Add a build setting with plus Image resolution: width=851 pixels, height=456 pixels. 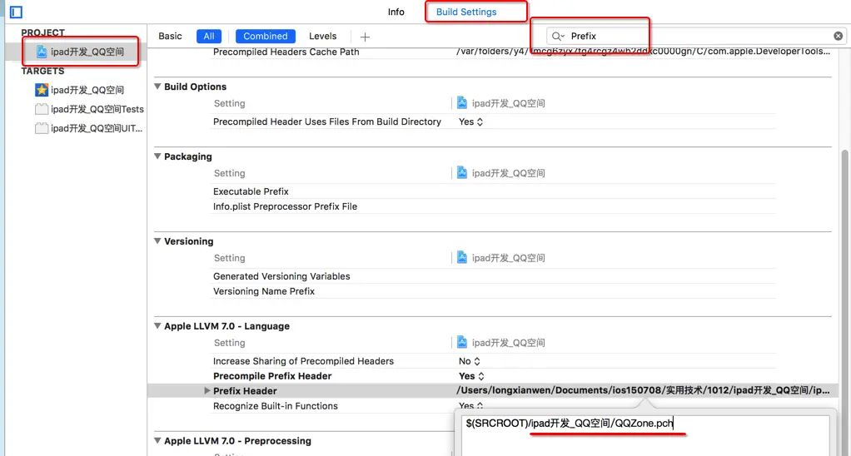[365, 37]
